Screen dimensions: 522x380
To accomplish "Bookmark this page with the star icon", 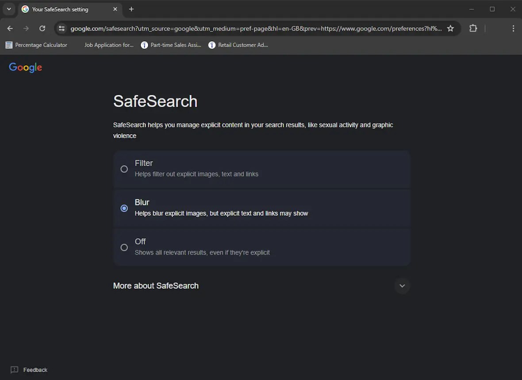I will 450,28.
